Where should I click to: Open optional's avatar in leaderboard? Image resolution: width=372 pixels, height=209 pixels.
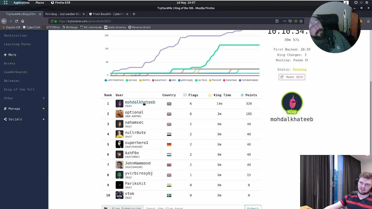coord(119,114)
